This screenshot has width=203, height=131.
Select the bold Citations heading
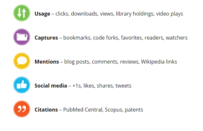point(46,110)
